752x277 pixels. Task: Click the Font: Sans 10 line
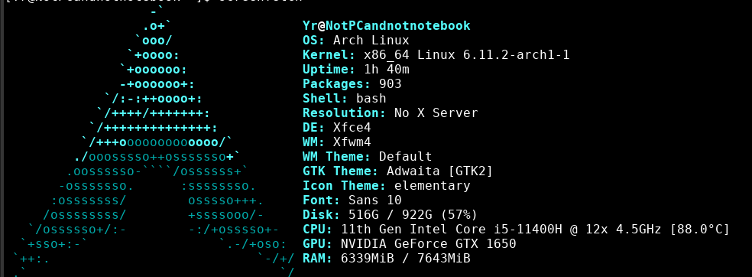[x=352, y=200]
